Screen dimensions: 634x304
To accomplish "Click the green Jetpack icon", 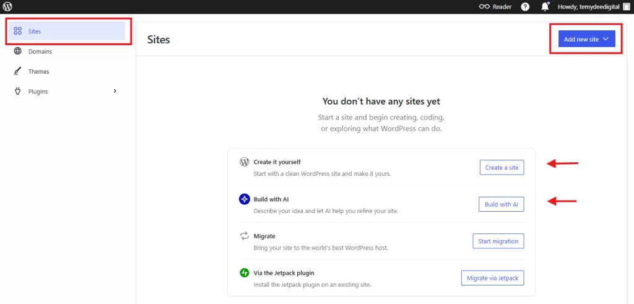I will 244,273.
